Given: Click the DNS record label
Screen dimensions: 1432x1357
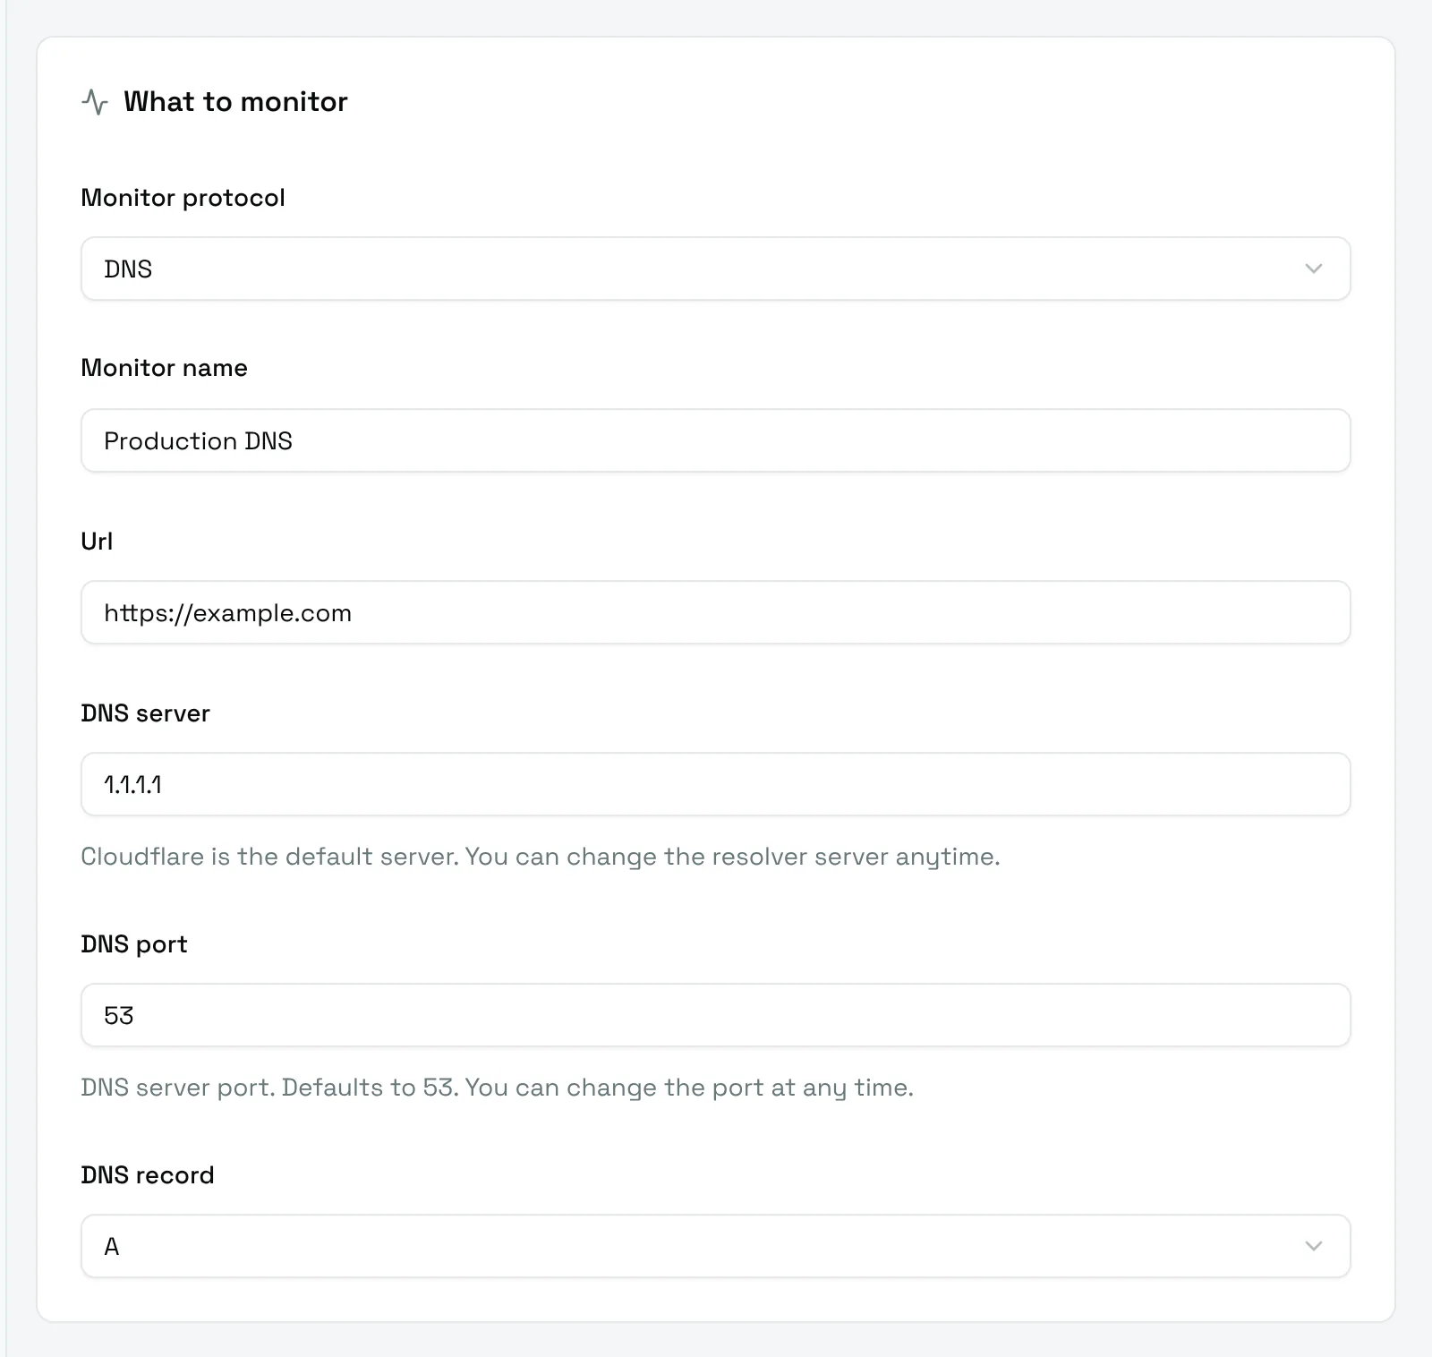Looking at the screenshot, I should coord(148,1175).
